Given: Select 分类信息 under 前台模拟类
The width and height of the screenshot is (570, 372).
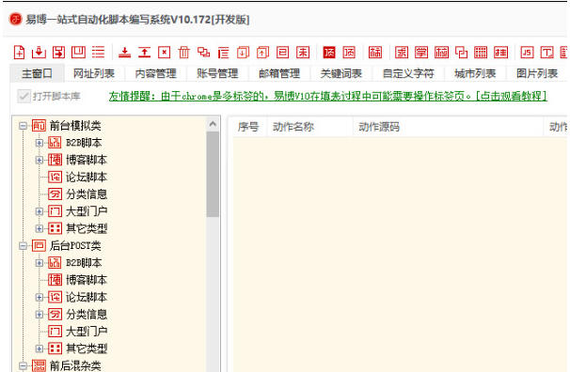Looking at the screenshot, I should [87, 194].
